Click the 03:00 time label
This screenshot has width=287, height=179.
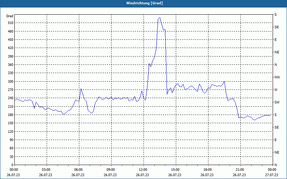click(x=47, y=170)
